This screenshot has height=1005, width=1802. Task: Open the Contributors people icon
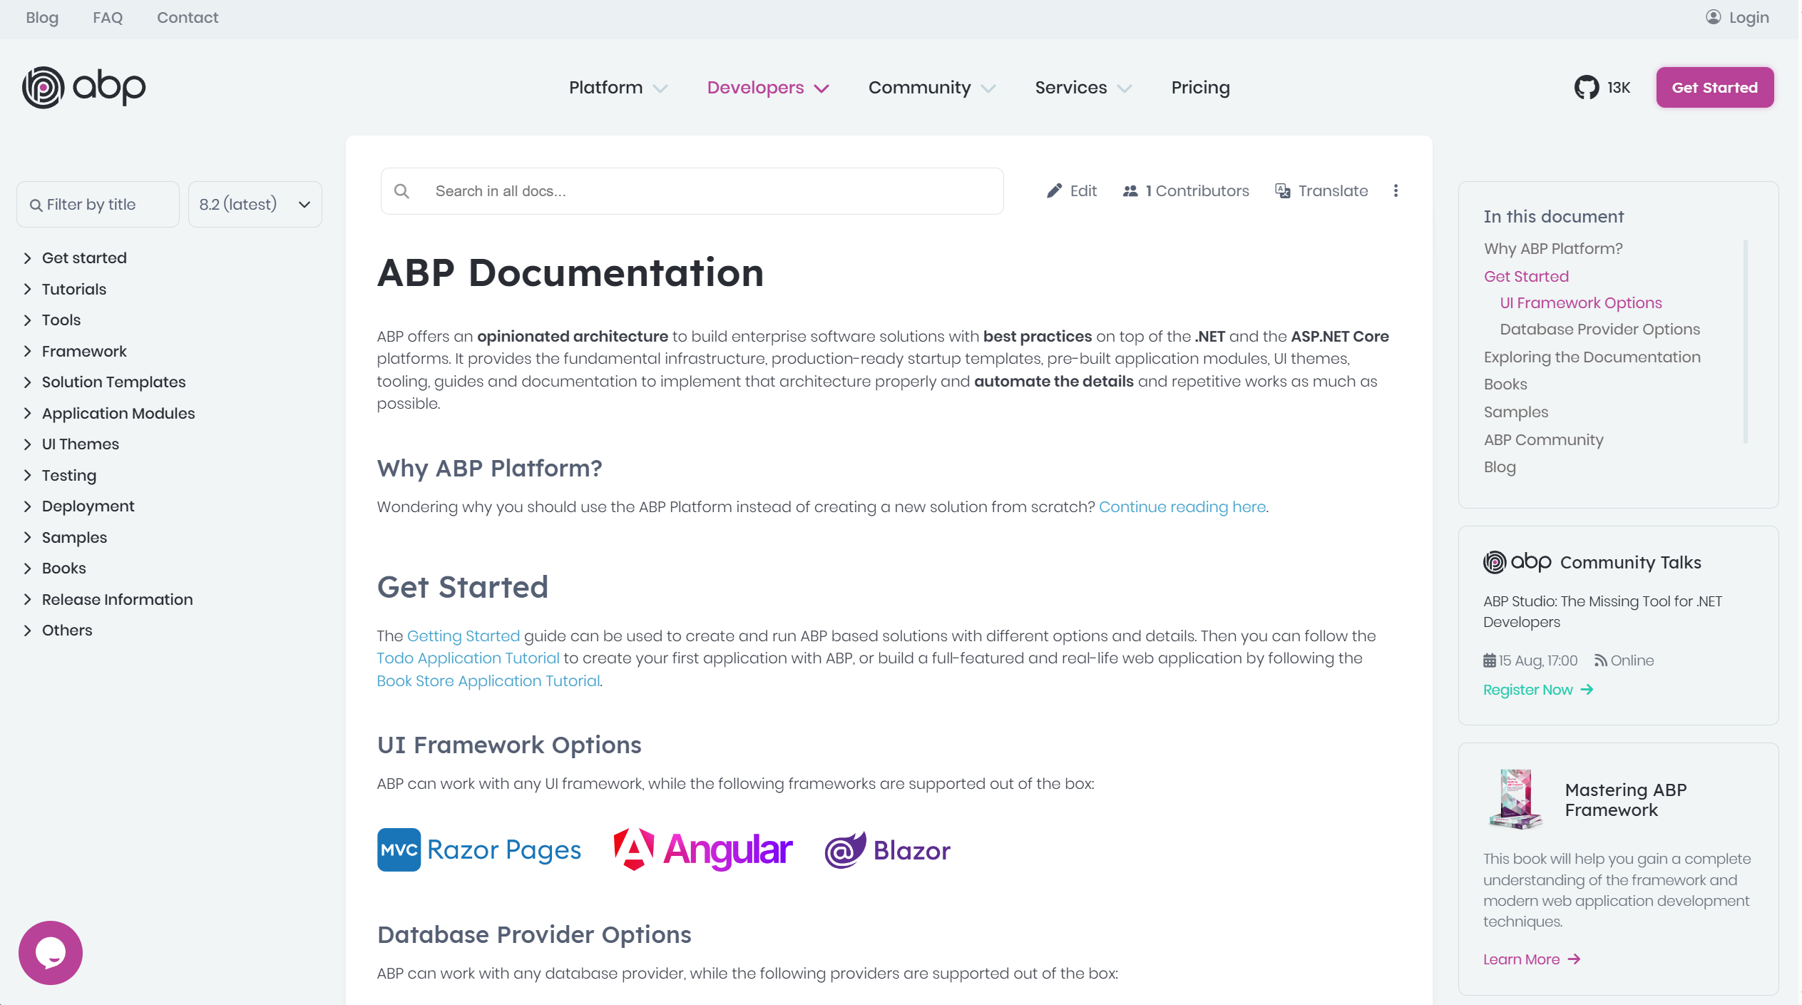coord(1130,191)
